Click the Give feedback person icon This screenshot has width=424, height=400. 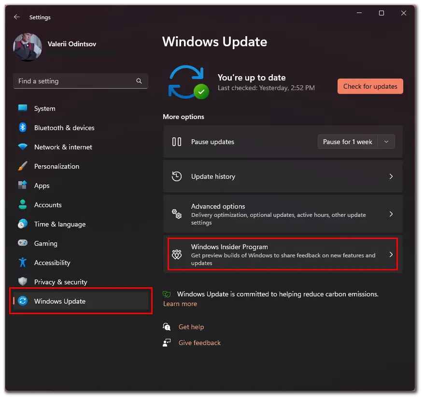pyautogui.click(x=167, y=343)
